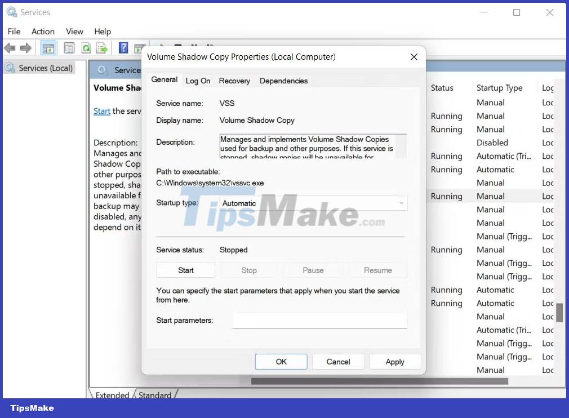Click the Back navigation arrow in toolbar
Screen dimensions: 569x418
(10, 48)
